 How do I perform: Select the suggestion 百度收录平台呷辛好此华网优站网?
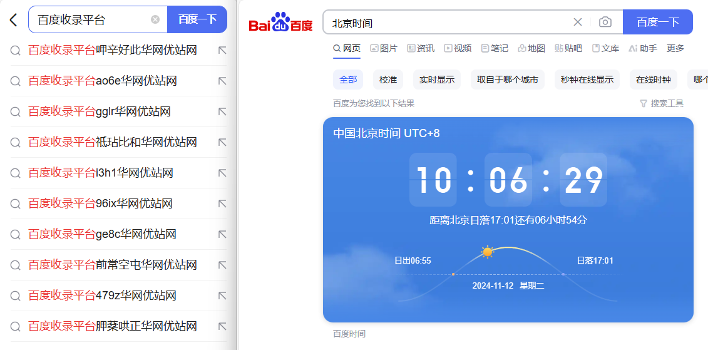tap(113, 50)
